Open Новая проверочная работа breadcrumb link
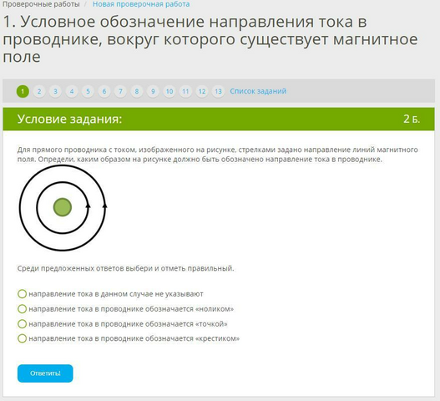Image resolution: width=440 pixels, height=401 pixels. (141, 4)
